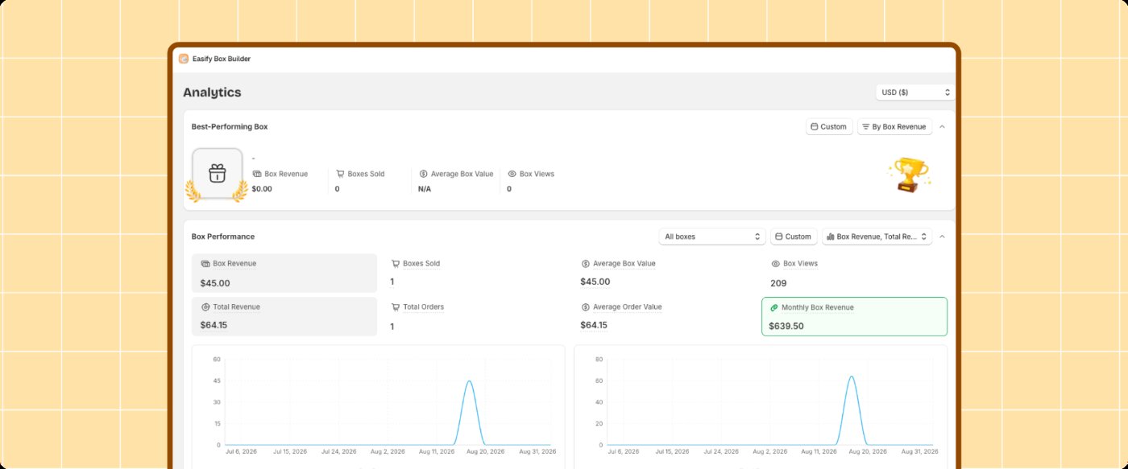This screenshot has width=1128, height=469.
Task: Open the Box Revenue, Total Revenue metrics dropdown
Action: pyautogui.click(x=877, y=237)
